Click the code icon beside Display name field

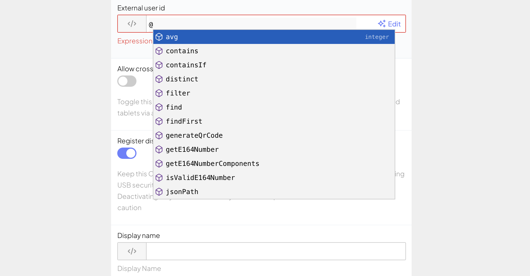coord(132,251)
